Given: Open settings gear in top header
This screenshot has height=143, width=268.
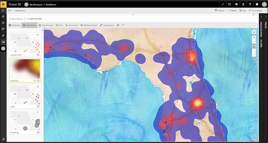Looking at the screenshot, I should tap(237, 4).
